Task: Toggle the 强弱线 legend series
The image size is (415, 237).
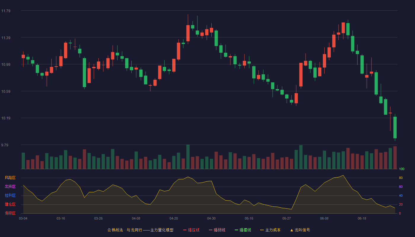Action: coord(217,230)
